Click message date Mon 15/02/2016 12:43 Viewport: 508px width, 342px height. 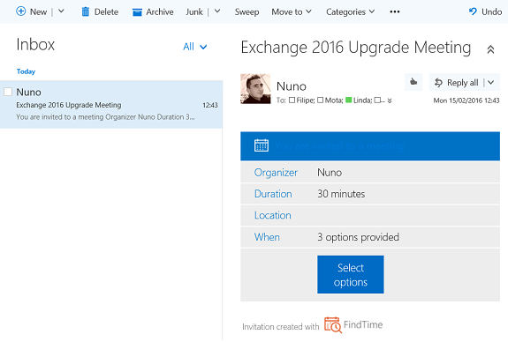[x=466, y=100]
